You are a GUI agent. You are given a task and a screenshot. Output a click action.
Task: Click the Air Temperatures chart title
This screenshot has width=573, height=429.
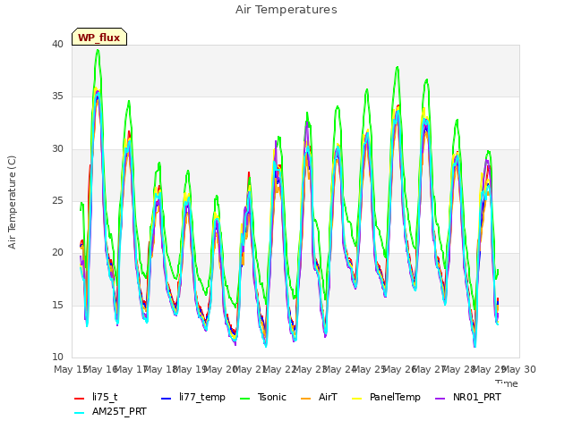[x=286, y=10]
